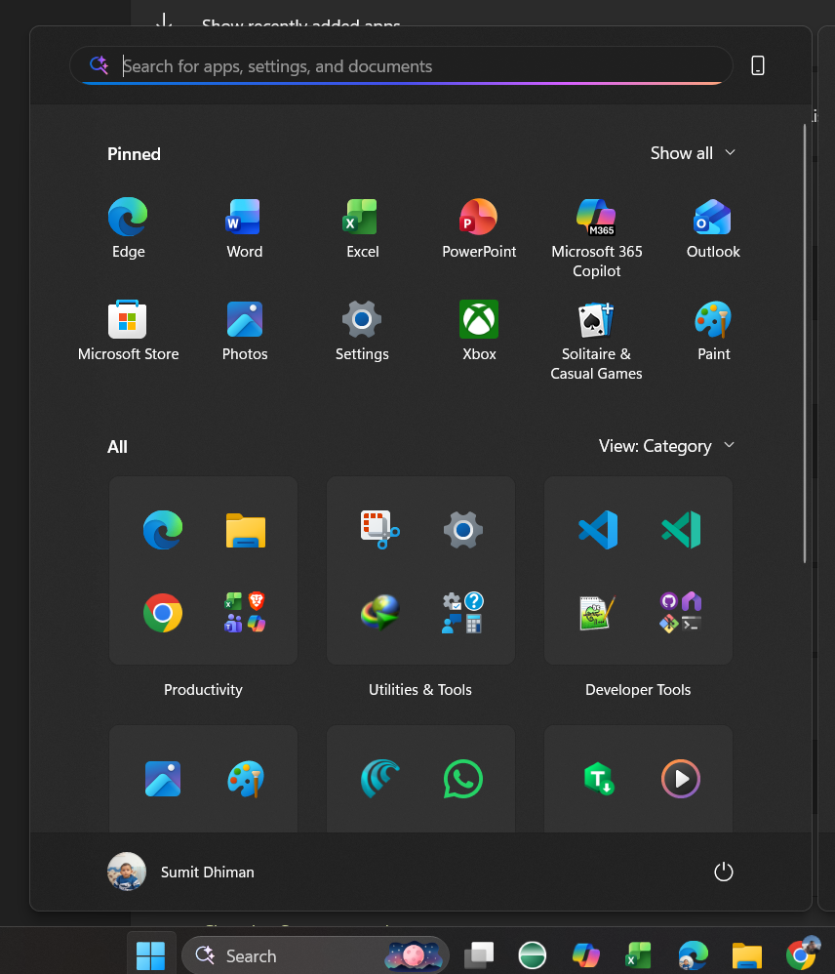Screen dimensions: 835x974
Task: Open File Explorer in Productivity category
Action: pyautogui.click(x=245, y=530)
